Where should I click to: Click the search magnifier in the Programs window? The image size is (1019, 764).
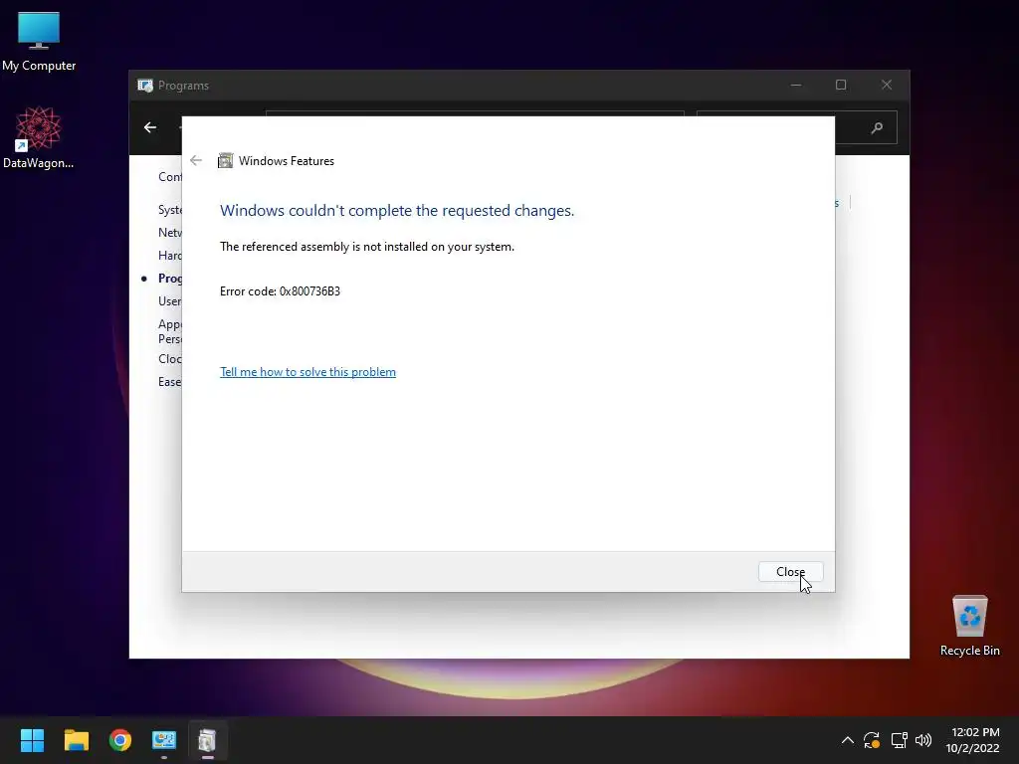[877, 128]
